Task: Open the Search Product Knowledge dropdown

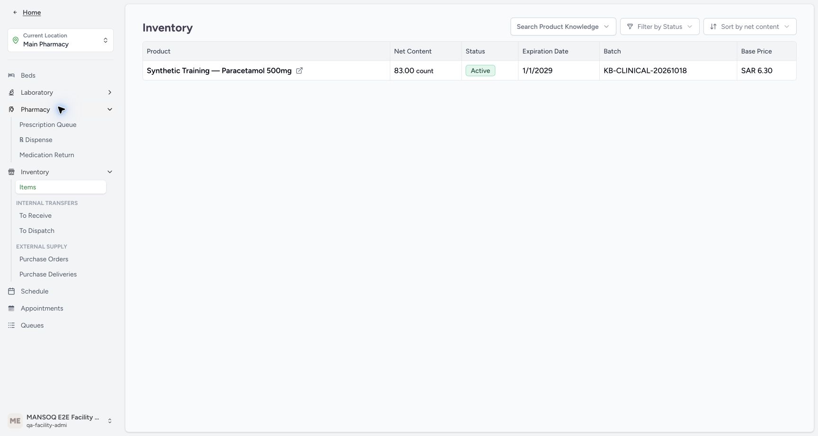Action: 563,27
